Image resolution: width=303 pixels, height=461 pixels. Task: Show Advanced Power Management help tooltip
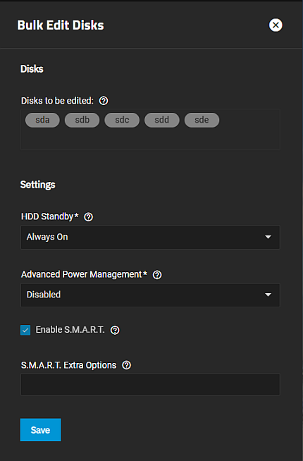click(x=157, y=275)
